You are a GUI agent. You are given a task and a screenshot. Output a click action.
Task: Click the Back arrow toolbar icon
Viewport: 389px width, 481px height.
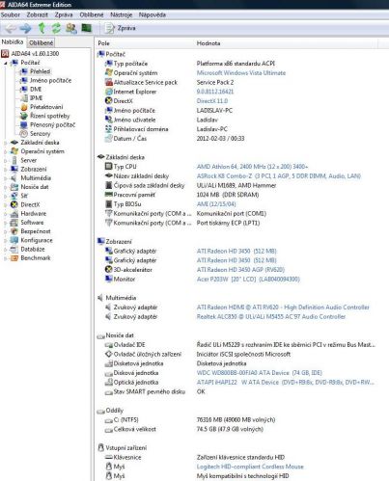tap(11, 28)
